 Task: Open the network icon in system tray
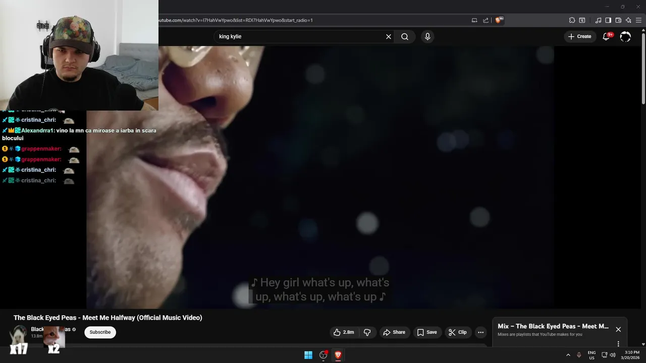605,355
